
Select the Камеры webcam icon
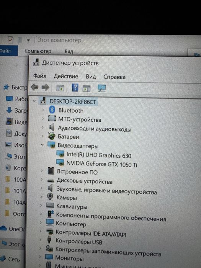tap(50, 196)
